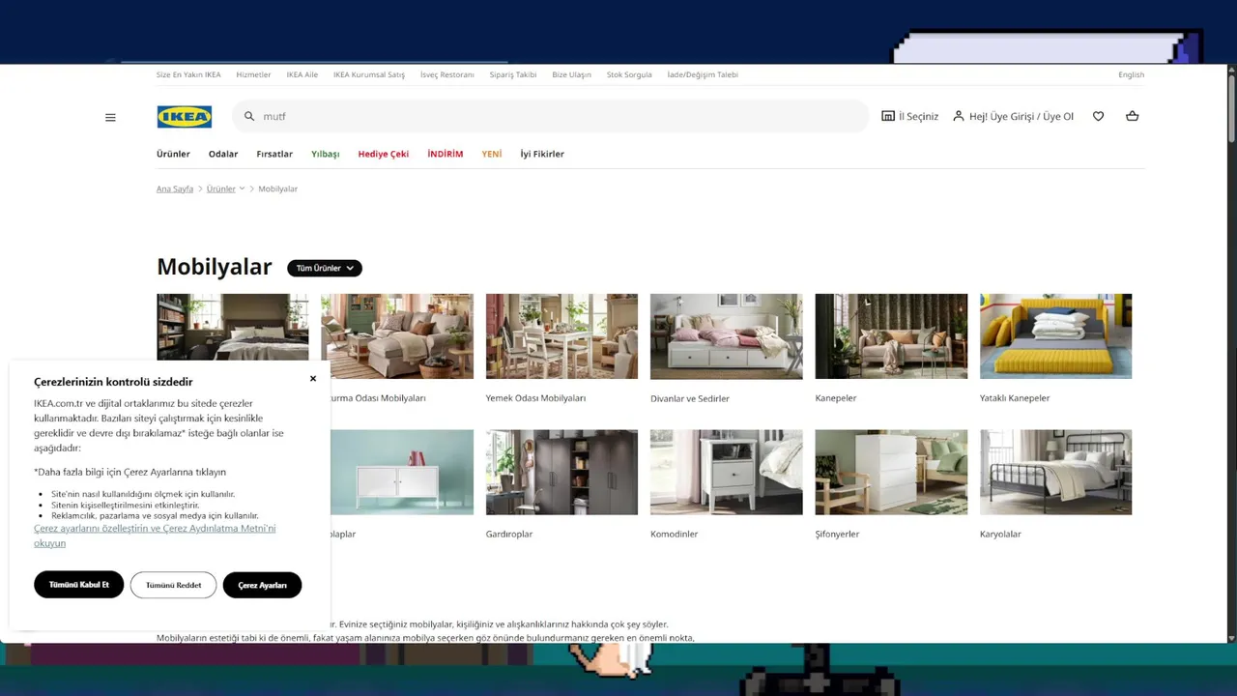Open the Ürünler menu
The width and height of the screenshot is (1237, 696).
174,154
